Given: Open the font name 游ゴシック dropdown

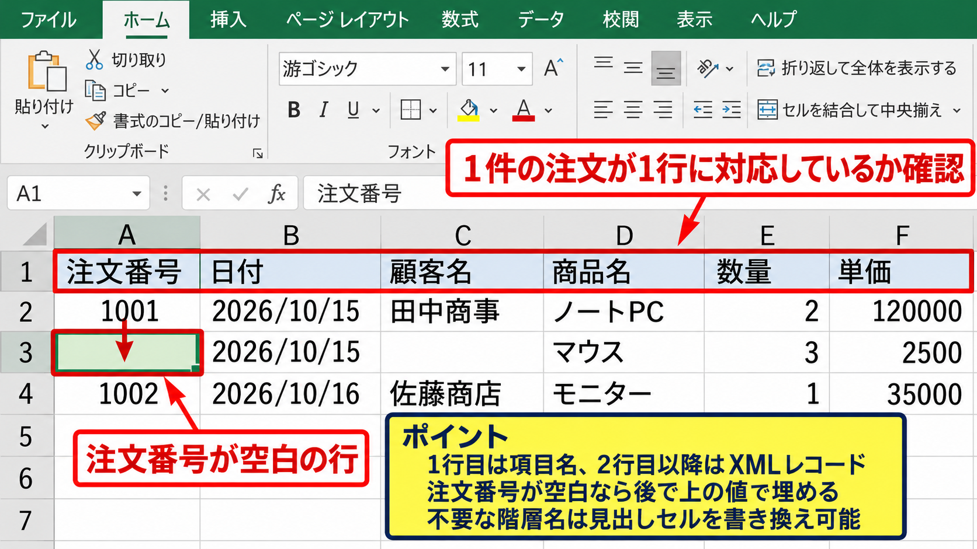Looking at the screenshot, I should (445, 69).
